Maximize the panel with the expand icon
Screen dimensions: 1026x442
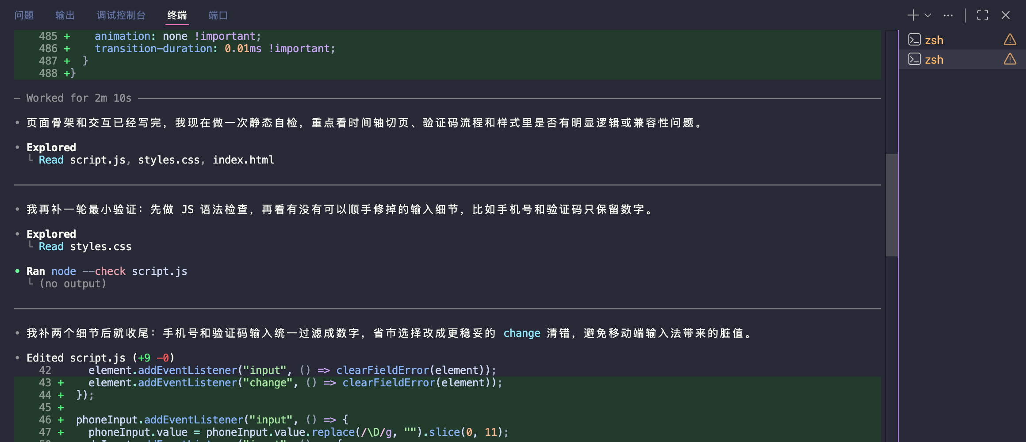(983, 15)
